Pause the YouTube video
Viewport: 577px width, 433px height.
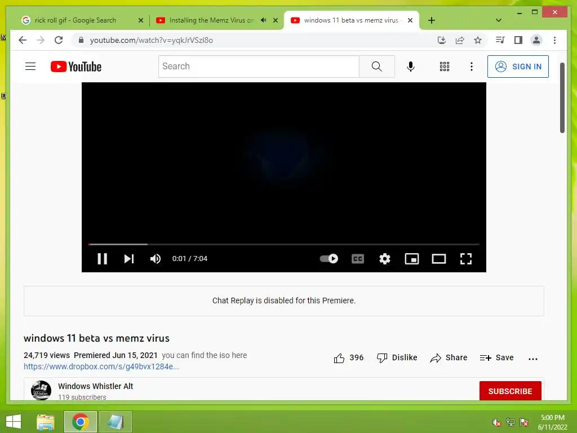point(103,259)
